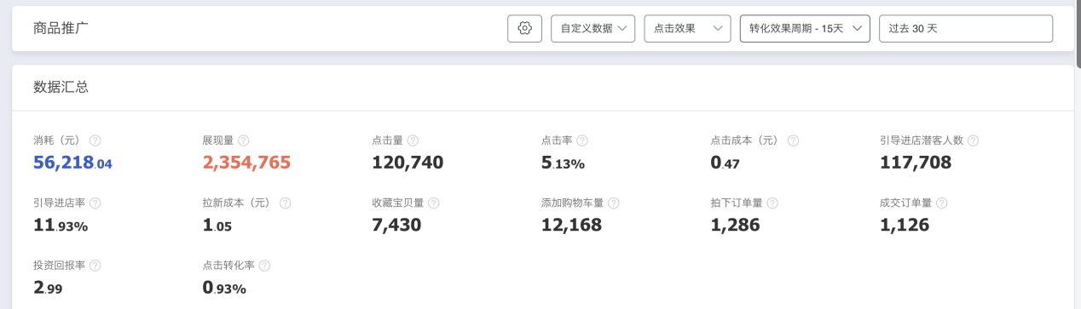
Task: Click help icon next to 投资回报率
Action: tap(95, 266)
